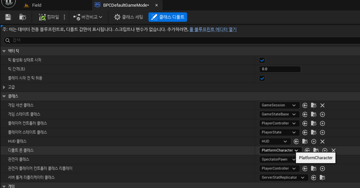Add new class for 플레이어 컨트롤러 클래스
The image size is (360, 188).
pos(322,123)
